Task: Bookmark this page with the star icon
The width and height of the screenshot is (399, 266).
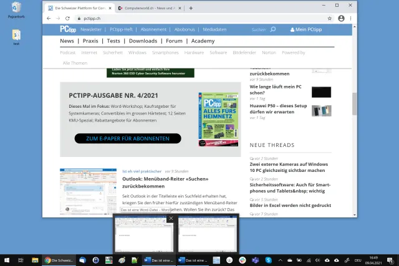Action: pyautogui.click(x=330, y=18)
